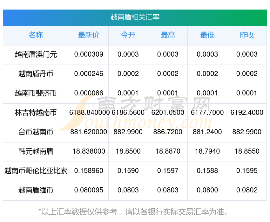Select the 昨收 column header
The image size is (270, 222).
click(x=247, y=35)
